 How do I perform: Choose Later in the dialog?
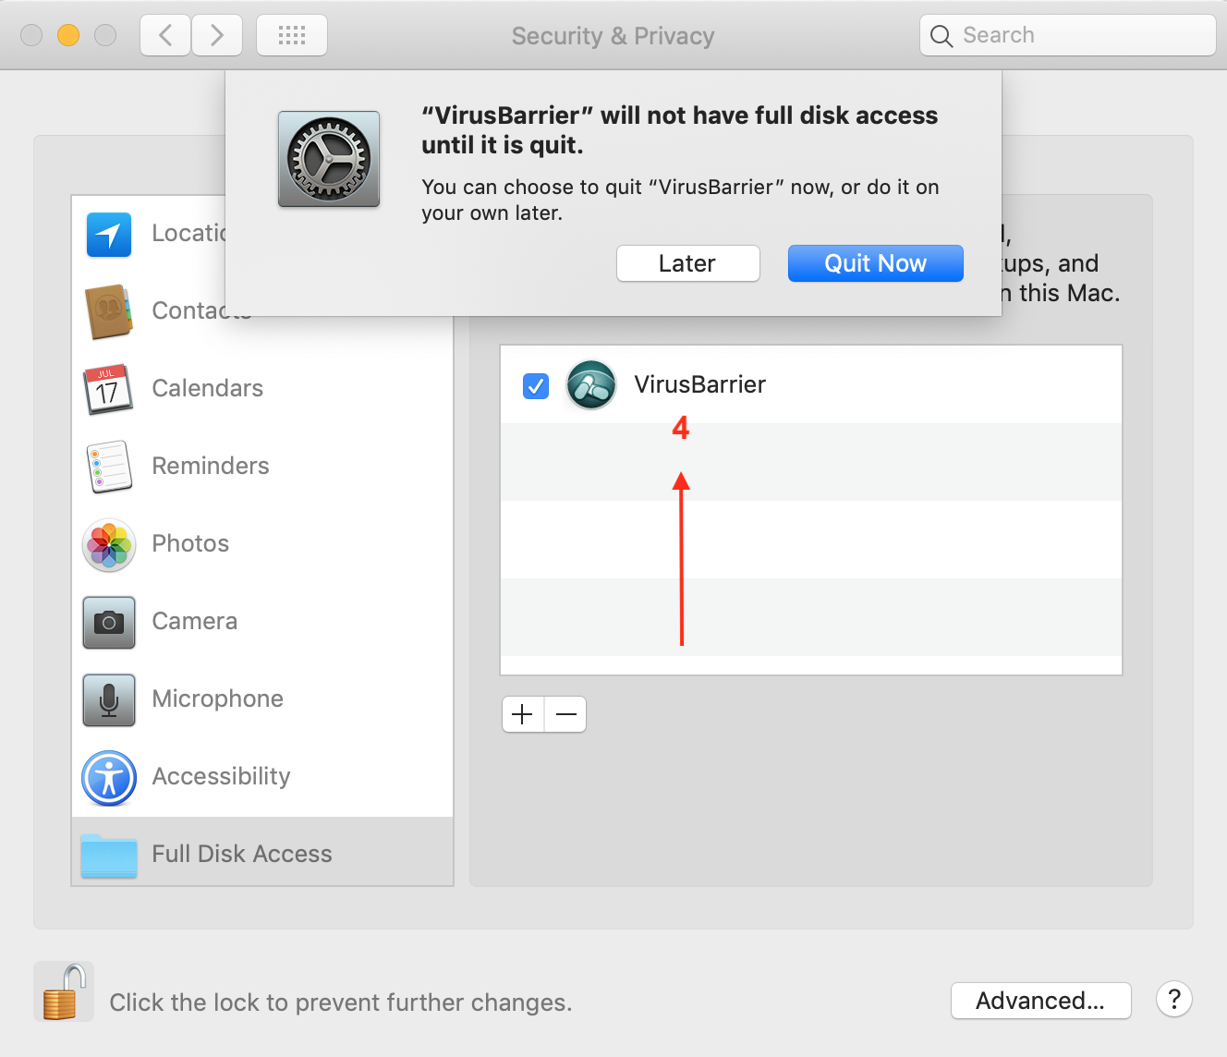687,263
